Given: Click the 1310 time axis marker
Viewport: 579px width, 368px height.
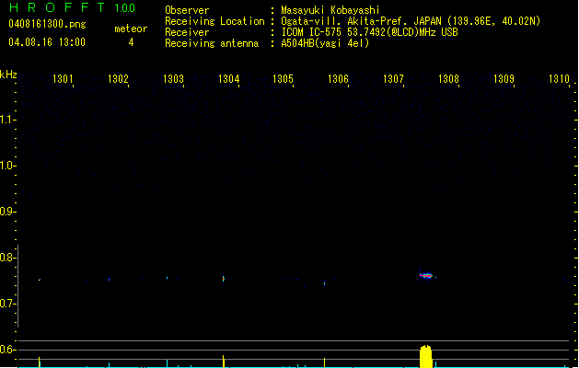Looking at the screenshot, I should 559,78.
